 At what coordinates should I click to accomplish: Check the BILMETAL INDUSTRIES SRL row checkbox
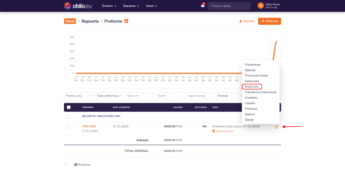click(69, 117)
